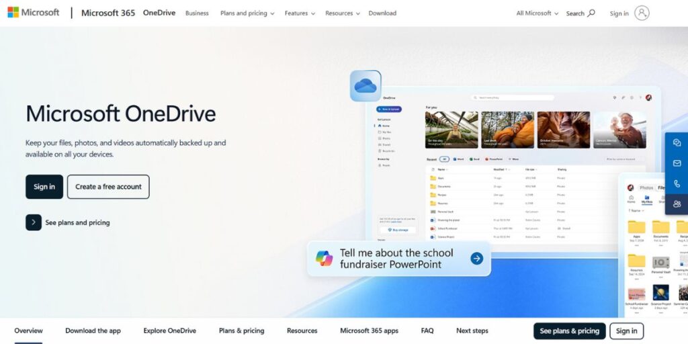Click the phone icon in the side bar
This screenshot has width=688, height=344.
[x=677, y=184]
